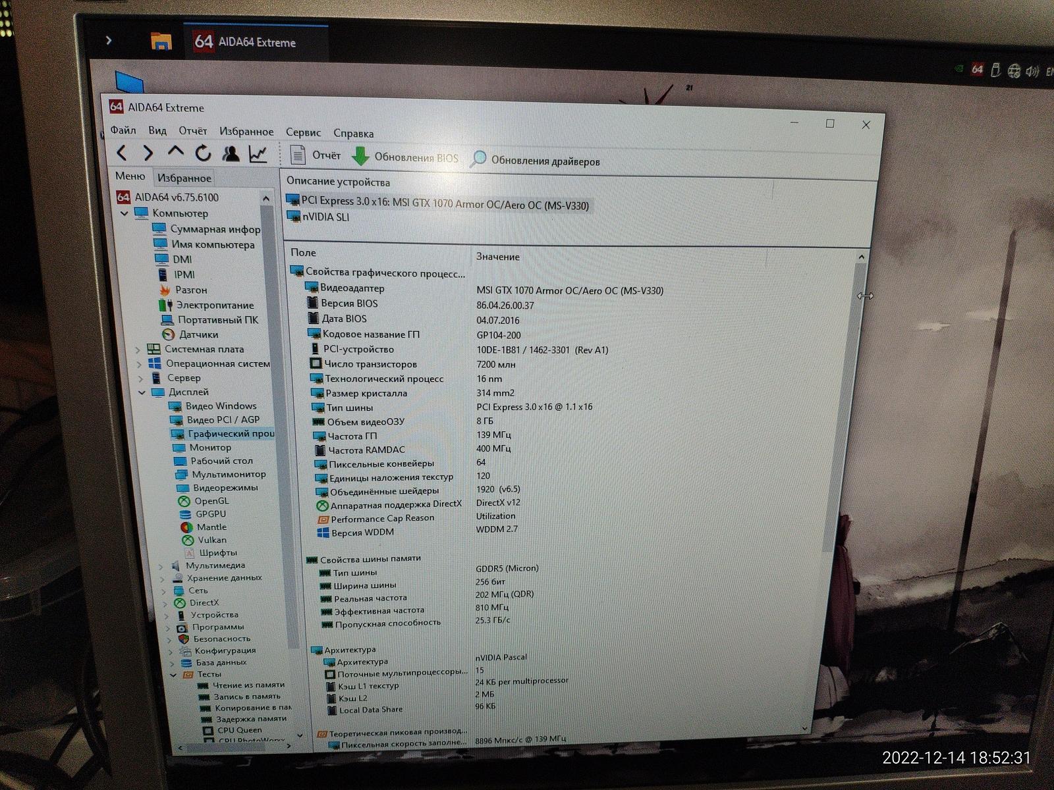
Task: Open the Избранное menu in menu bar
Action: pyautogui.click(x=246, y=132)
